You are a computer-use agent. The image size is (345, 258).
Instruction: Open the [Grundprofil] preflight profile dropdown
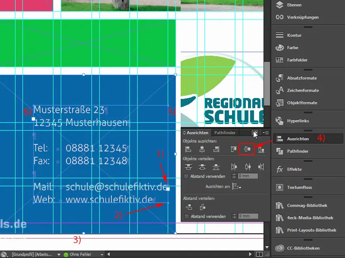coord(59,255)
